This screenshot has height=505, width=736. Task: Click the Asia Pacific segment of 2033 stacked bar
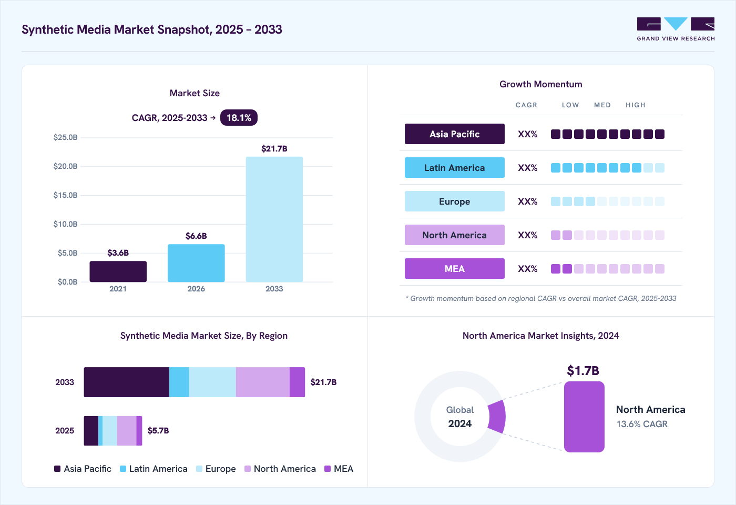coord(127,382)
